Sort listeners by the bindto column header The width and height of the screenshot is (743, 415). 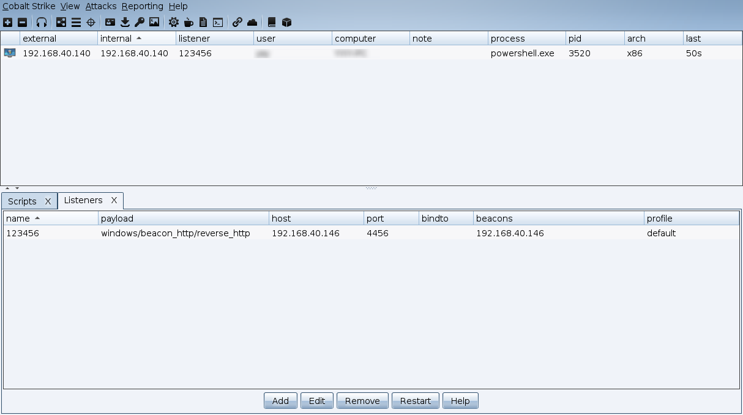click(446, 219)
